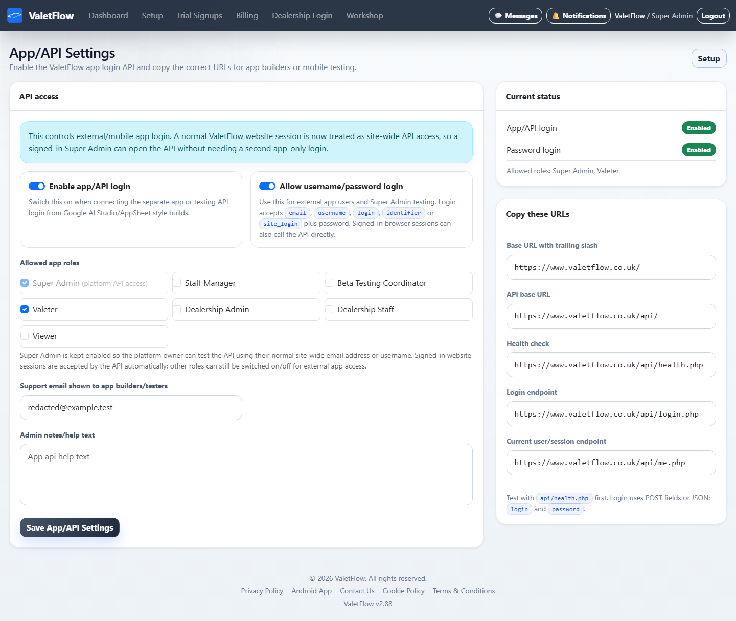Viewport: 736px width, 621px height.
Task: Click 'Allowed roles: Super Admin, Valeter' text
Action: point(563,171)
